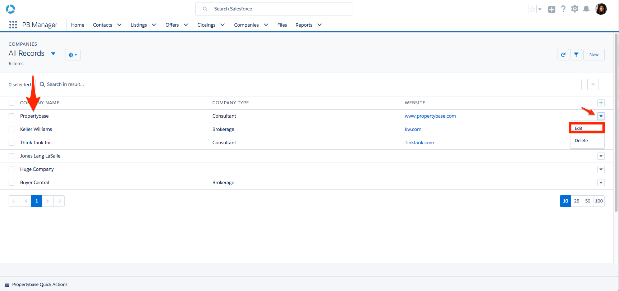The height and width of the screenshot is (291, 619).
Task: Expand the Closings tab dropdown arrow
Action: coord(223,25)
